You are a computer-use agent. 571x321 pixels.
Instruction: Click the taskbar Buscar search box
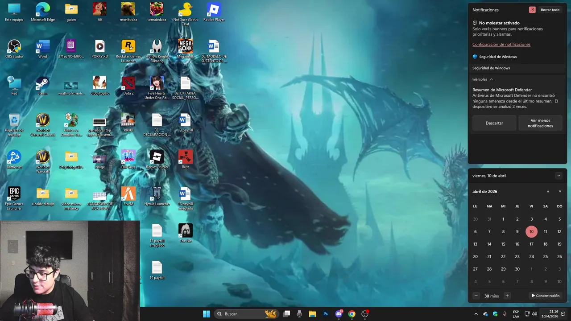pyautogui.click(x=246, y=314)
